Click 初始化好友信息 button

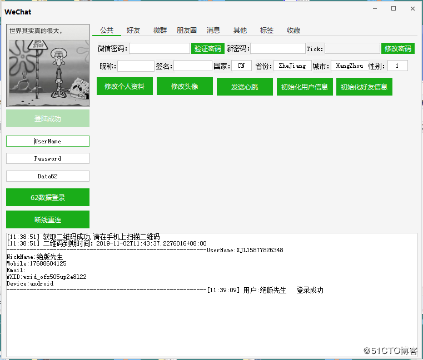tap(364, 87)
